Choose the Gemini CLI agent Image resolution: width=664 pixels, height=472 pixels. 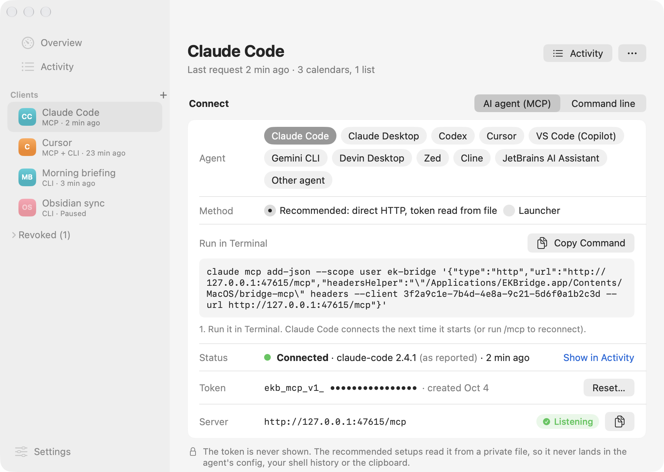(296, 158)
